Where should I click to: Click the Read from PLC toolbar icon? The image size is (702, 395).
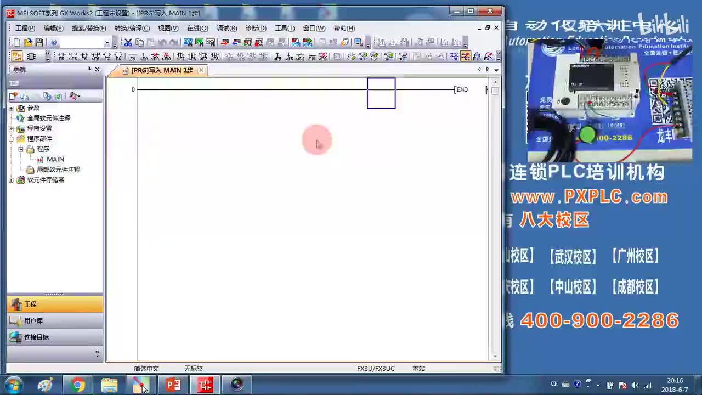click(236, 42)
